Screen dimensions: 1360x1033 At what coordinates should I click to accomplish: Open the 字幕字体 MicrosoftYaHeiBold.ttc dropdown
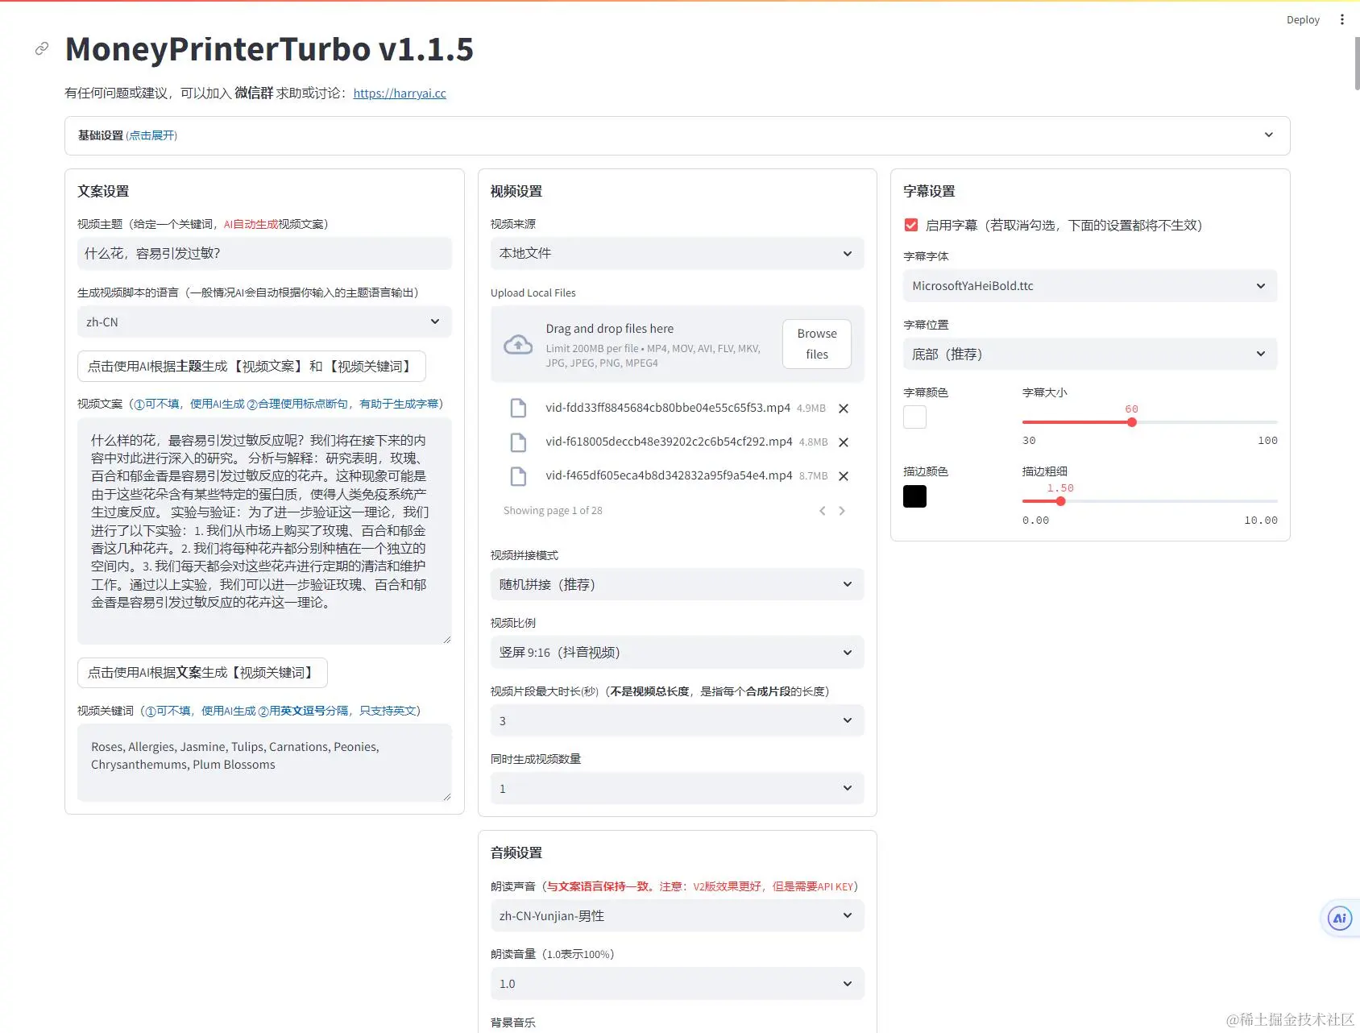point(1090,285)
